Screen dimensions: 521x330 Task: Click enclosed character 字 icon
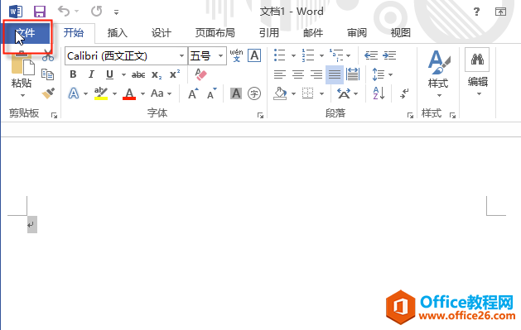254,93
